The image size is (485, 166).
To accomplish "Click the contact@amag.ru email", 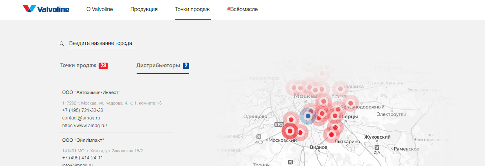I will (x=81, y=117).
